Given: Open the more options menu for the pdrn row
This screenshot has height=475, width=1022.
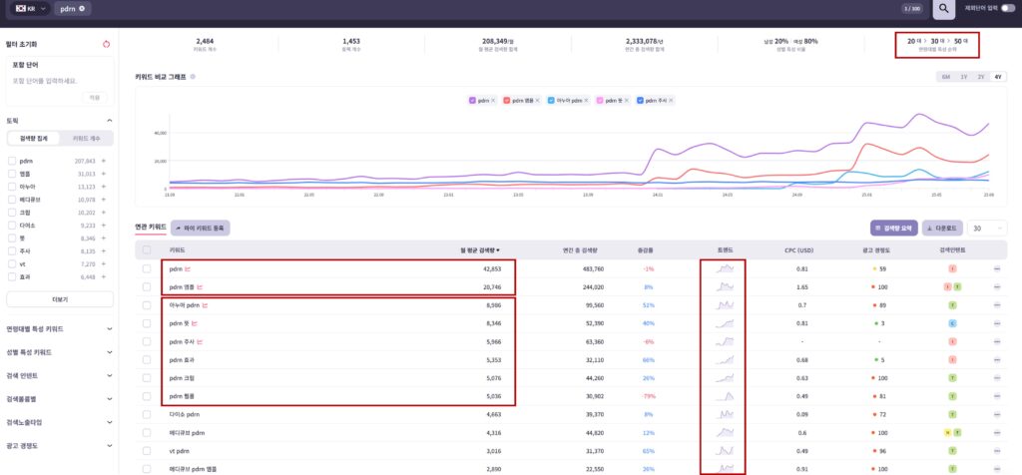Looking at the screenshot, I should (996, 269).
